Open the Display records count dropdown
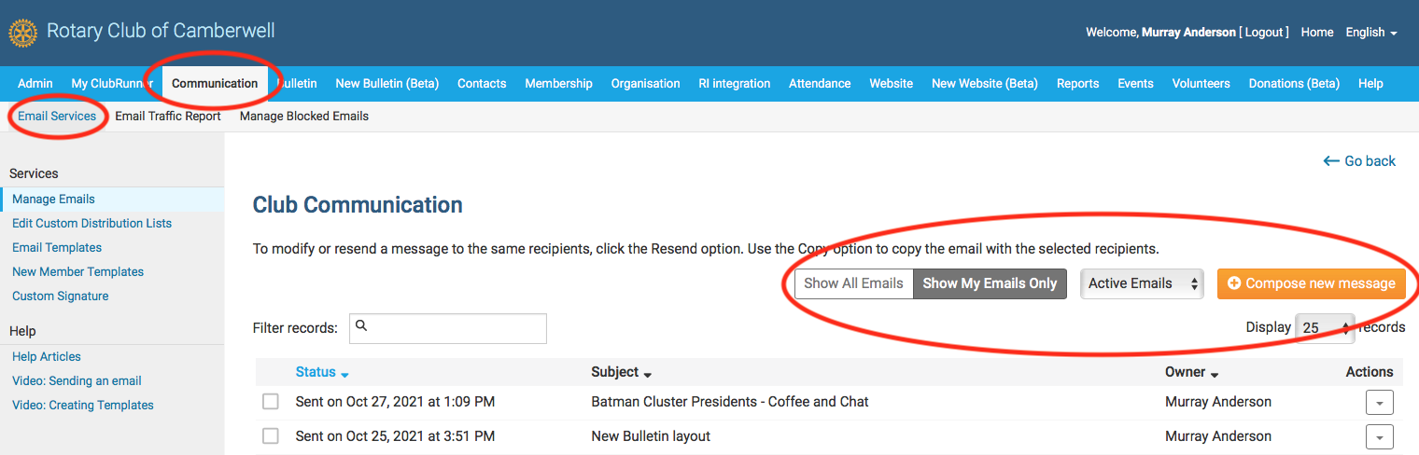The width and height of the screenshot is (1419, 455). (x=1325, y=328)
